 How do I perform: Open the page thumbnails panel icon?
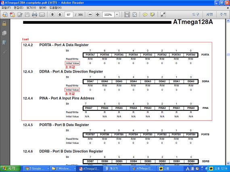(x=4, y=33)
